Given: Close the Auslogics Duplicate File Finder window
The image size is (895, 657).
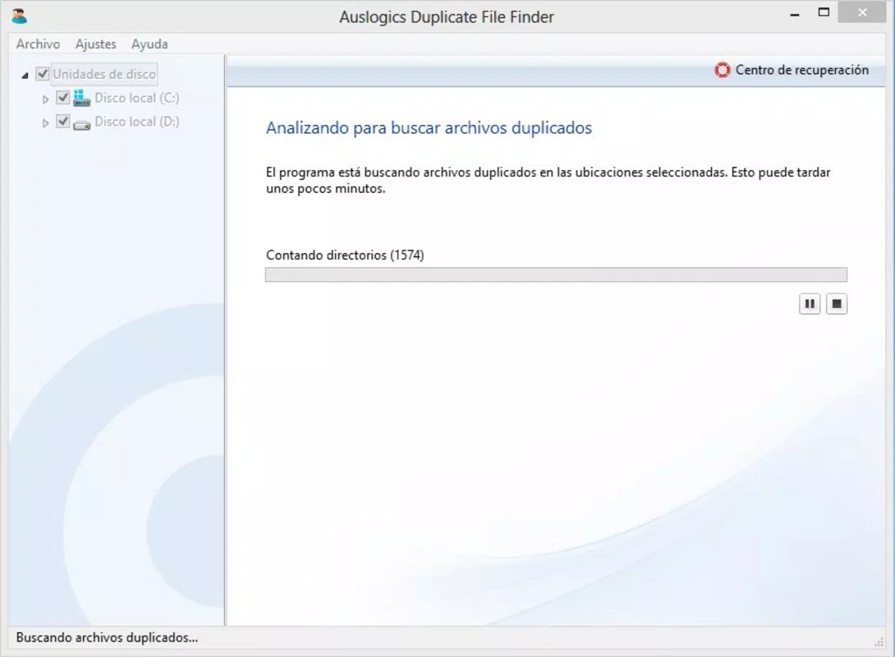Looking at the screenshot, I should click(862, 12).
